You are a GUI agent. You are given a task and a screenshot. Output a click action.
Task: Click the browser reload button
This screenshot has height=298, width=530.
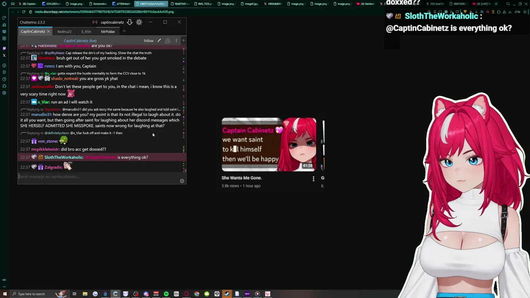(x=24, y=12)
